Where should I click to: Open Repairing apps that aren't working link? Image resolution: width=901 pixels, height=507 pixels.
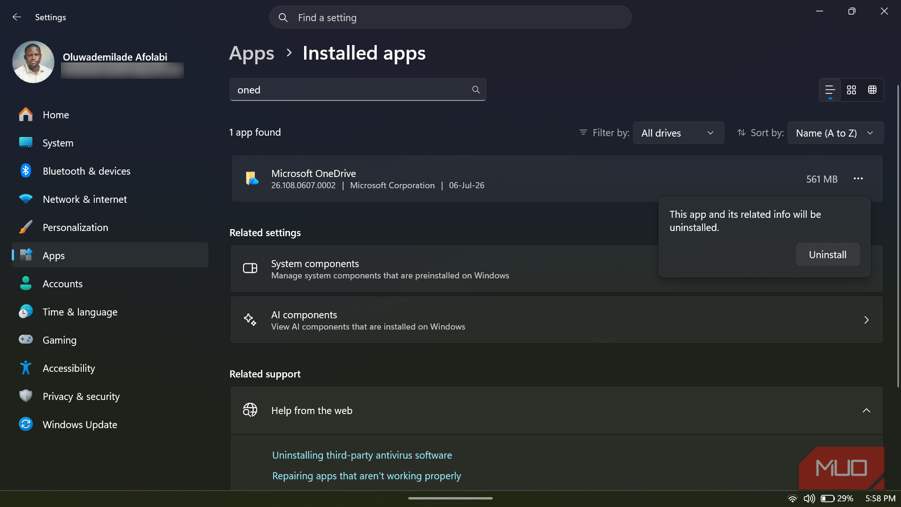coord(367,476)
